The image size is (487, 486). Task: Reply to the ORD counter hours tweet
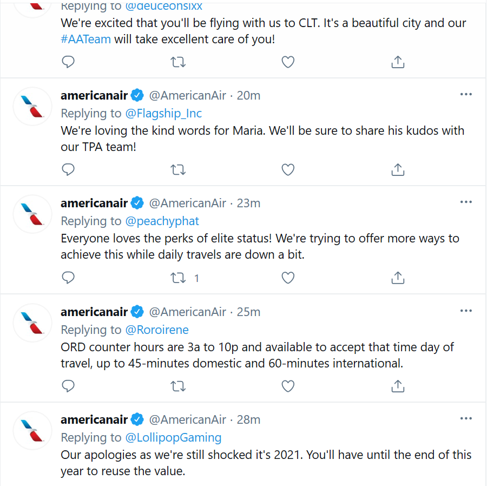pyautogui.click(x=68, y=386)
